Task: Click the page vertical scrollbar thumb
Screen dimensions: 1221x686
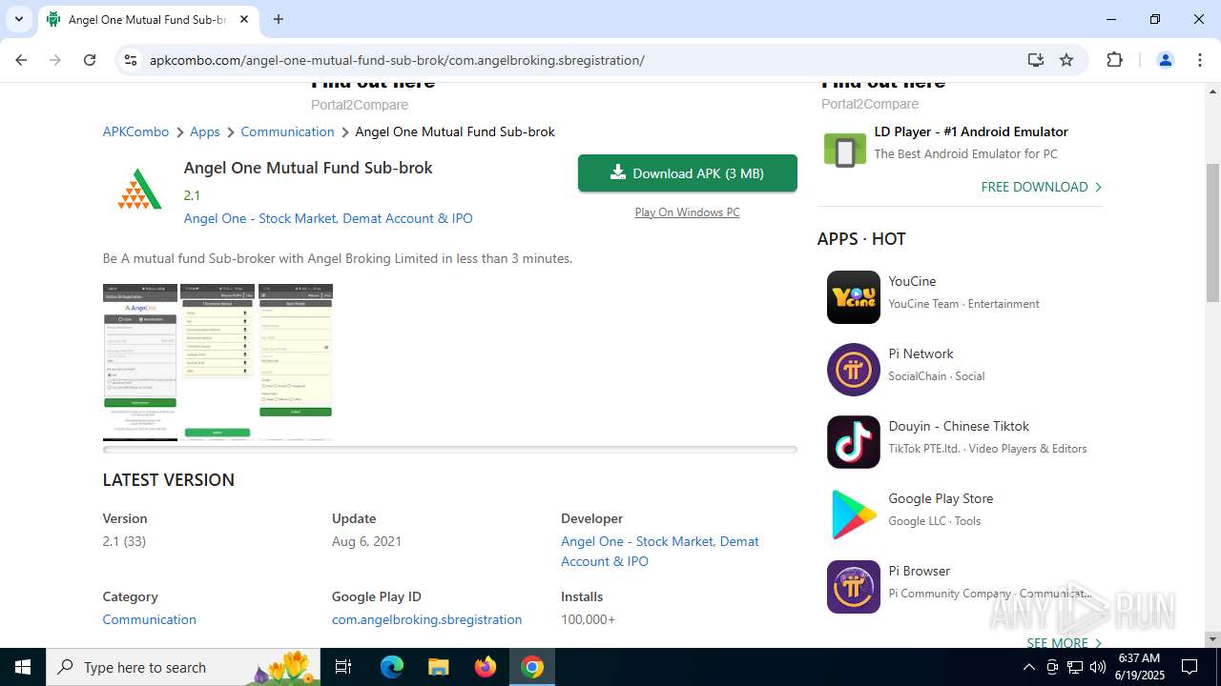Action: 1213,233
